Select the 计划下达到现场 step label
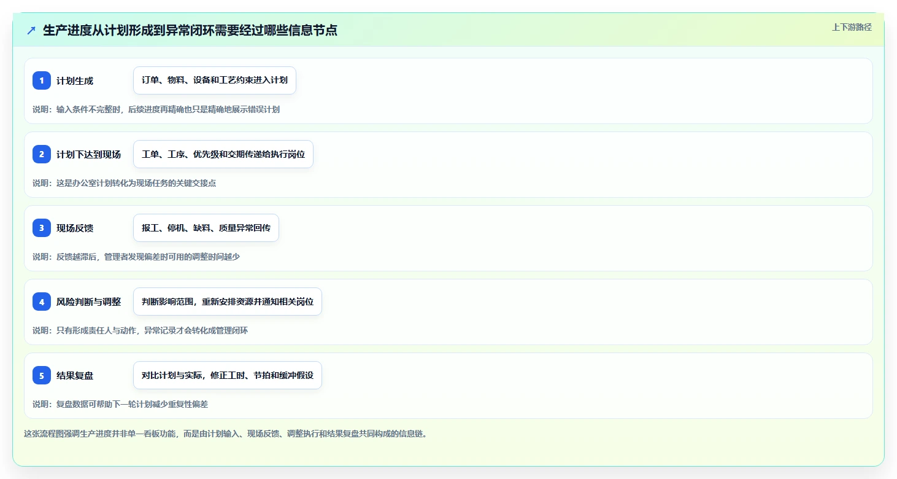This screenshot has height=479, width=897. (89, 155)
